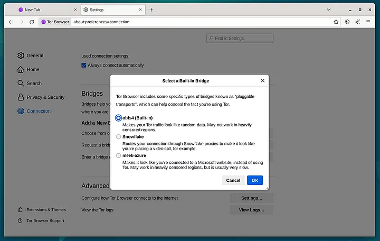The width and height of the screenshot is (380, 241).
Task: Open the hamburger application menu
Action: 368,22
